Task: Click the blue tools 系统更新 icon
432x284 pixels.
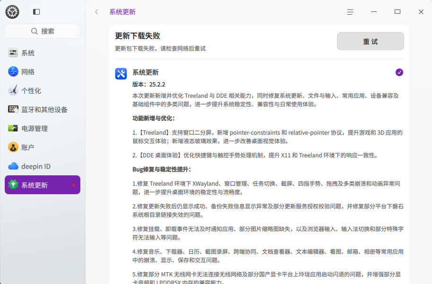Action: 121,74
